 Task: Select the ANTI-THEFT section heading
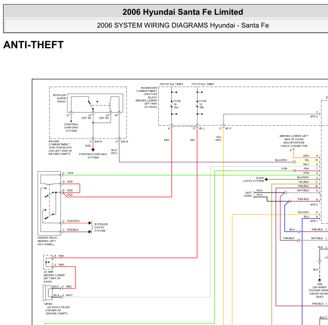33,45
